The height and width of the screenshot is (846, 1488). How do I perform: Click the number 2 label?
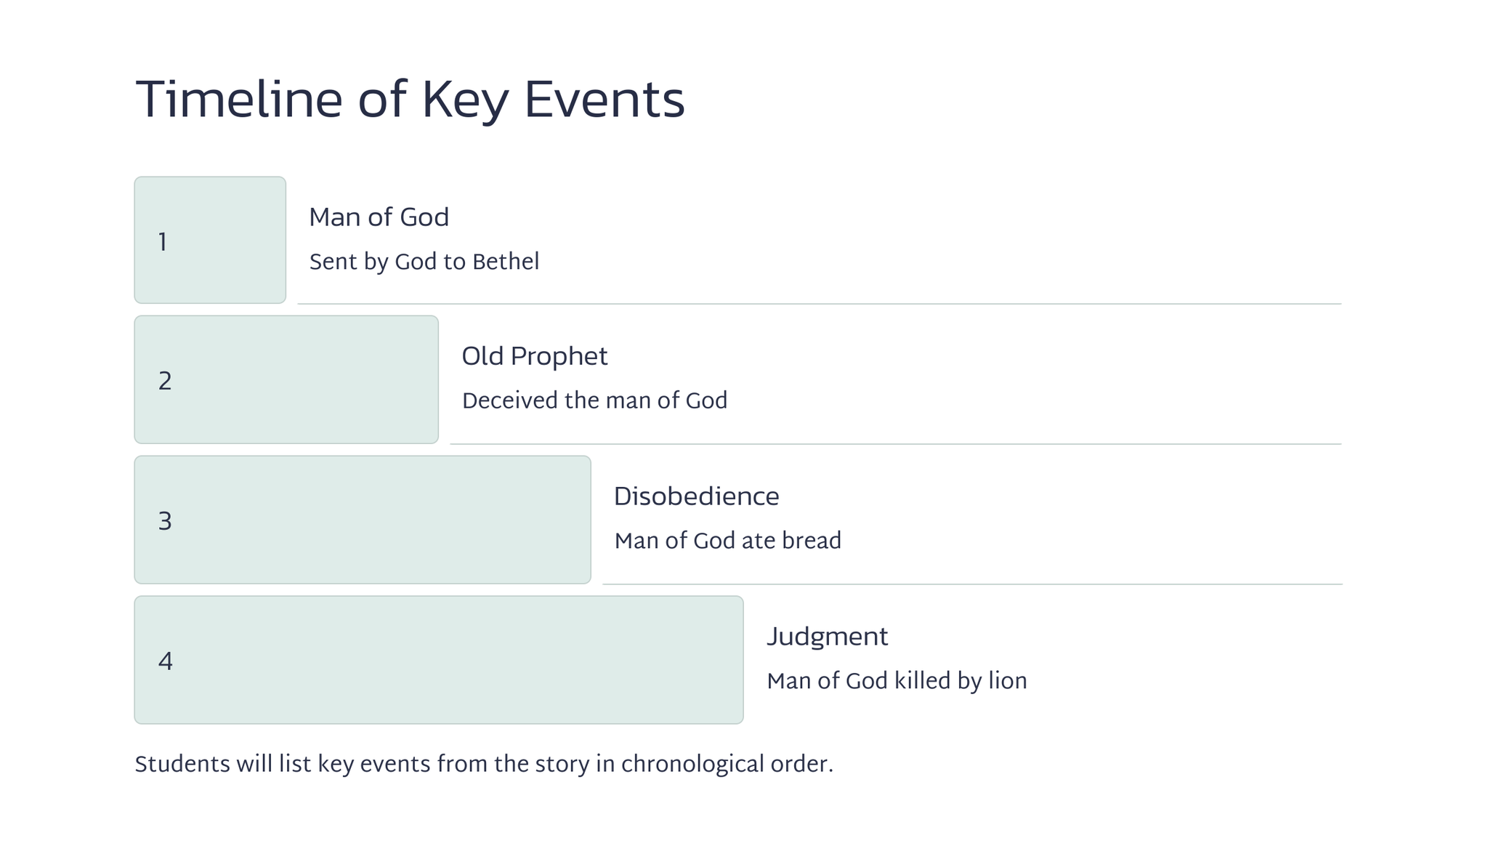pos(165,381)
